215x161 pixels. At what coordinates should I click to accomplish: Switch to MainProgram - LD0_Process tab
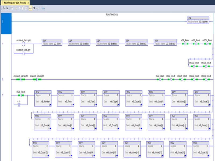click(x=15, y=2)
